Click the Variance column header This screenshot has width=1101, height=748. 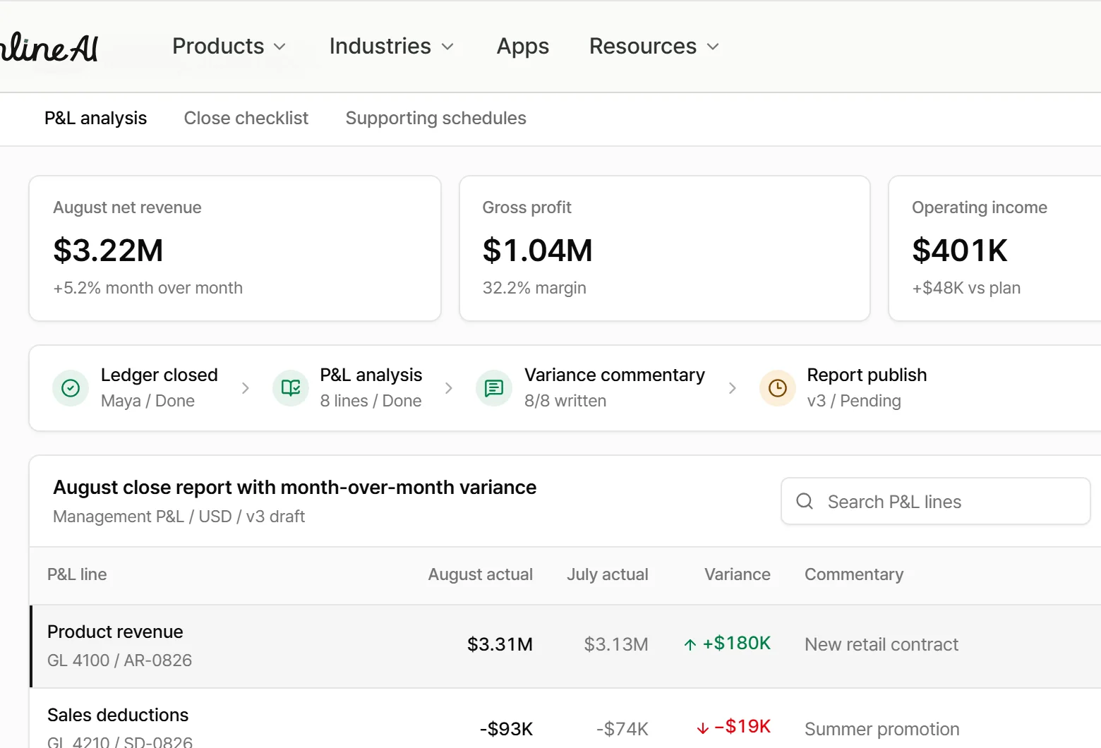coord(738,574)
